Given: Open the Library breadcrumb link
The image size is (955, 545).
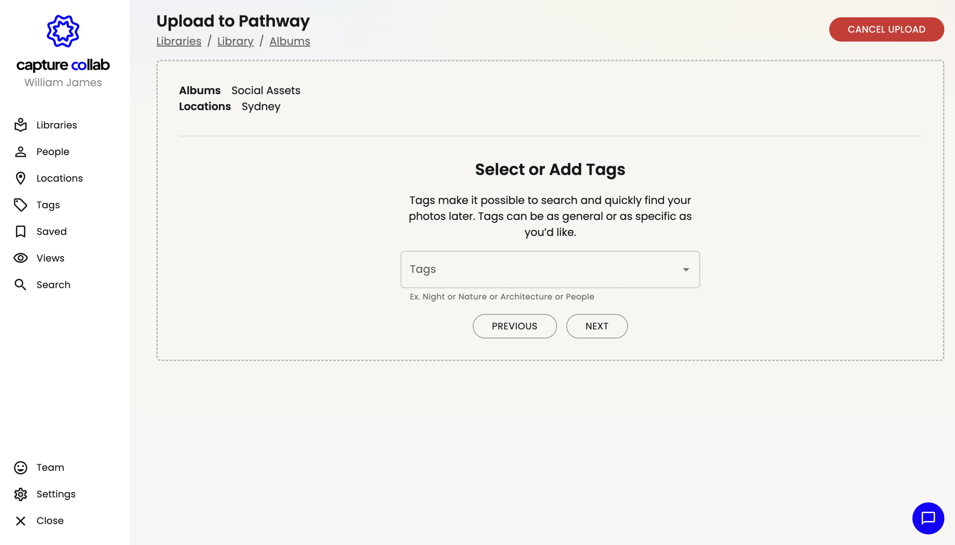Looking at the screenshot, I should coord(235,41).
